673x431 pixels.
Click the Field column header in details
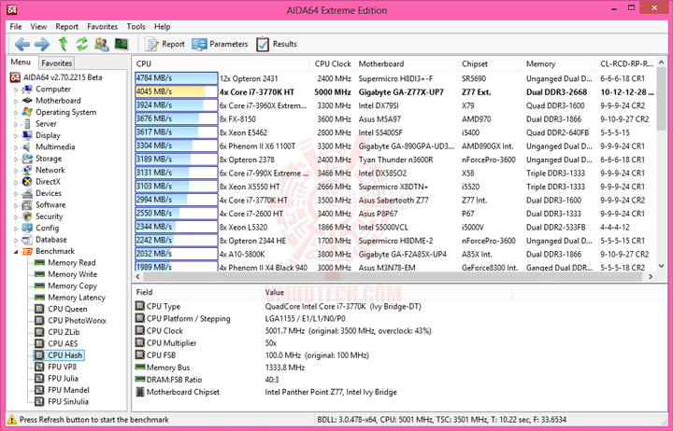pyautogui.click(x=197, y=292)
